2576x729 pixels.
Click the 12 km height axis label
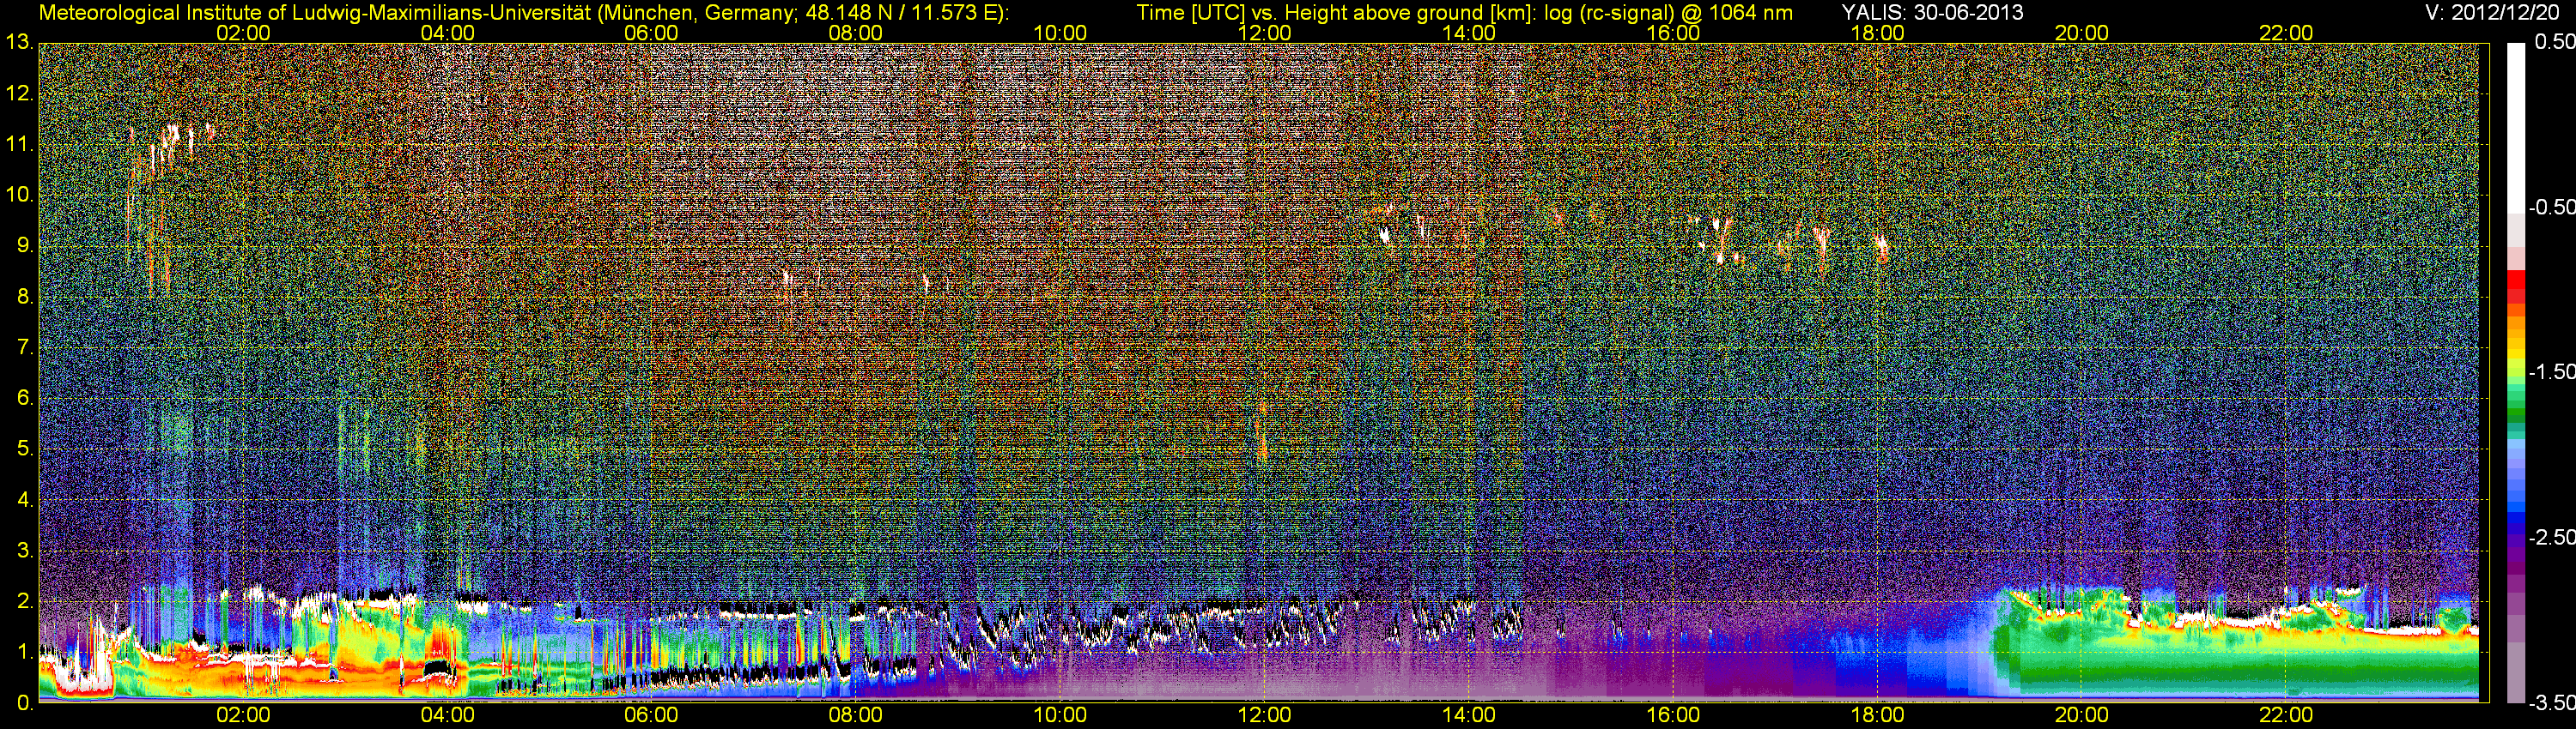click(x=18, y=93)
